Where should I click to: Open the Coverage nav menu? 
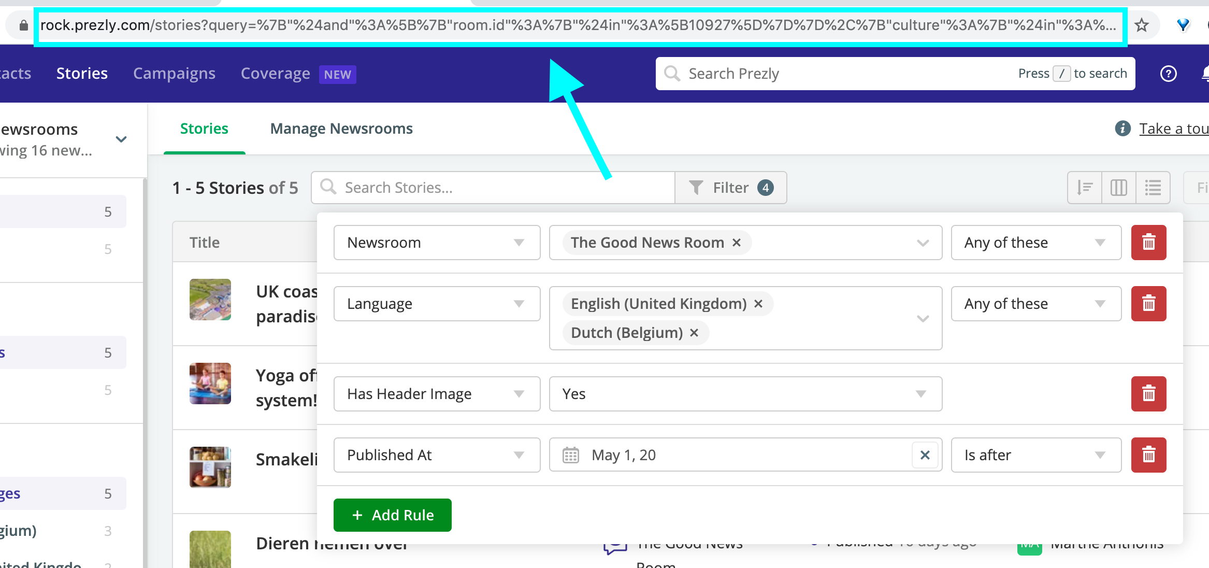[x=275, y=74]
